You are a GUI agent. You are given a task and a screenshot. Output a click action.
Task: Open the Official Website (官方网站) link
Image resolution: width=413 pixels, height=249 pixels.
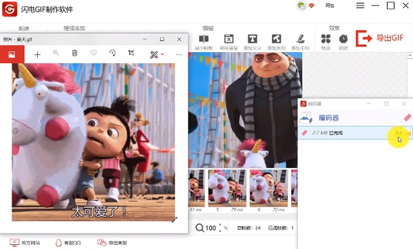coord(25,243)
